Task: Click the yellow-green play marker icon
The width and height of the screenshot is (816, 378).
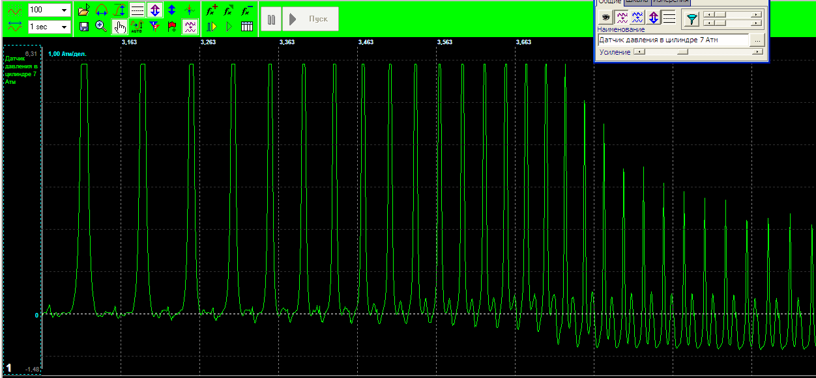Action: (x=211, y=27)
